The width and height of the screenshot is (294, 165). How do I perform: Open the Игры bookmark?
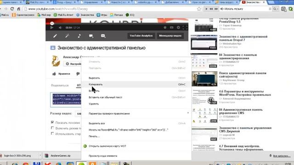102,15
